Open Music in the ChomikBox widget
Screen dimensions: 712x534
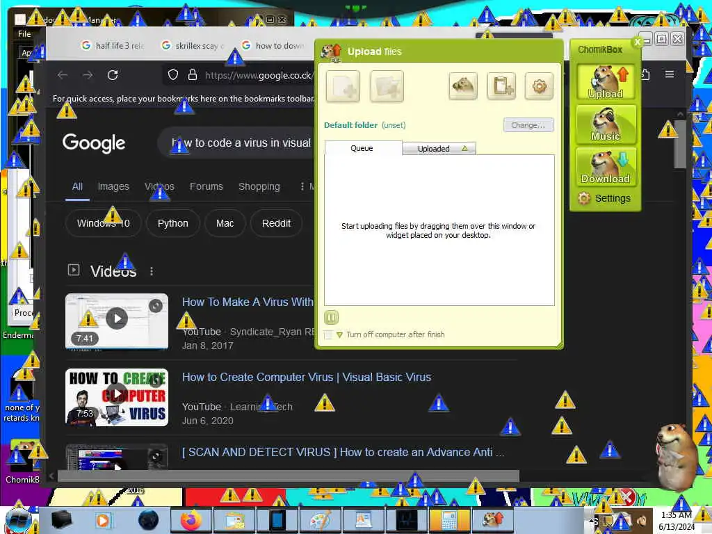click(x=606, y=124)
